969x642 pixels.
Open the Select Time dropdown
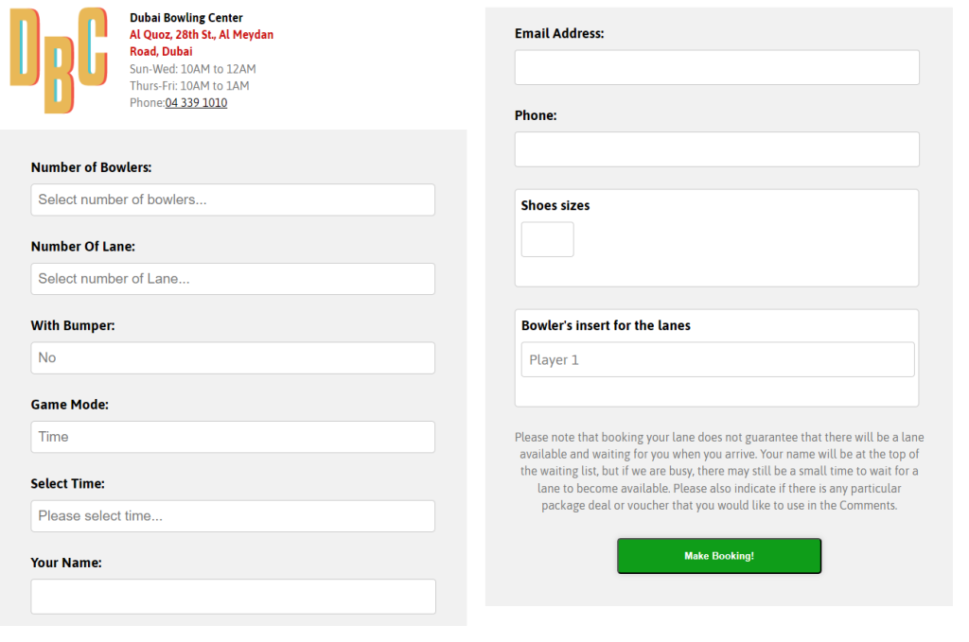pyautogui.click(x=233, y=516)
